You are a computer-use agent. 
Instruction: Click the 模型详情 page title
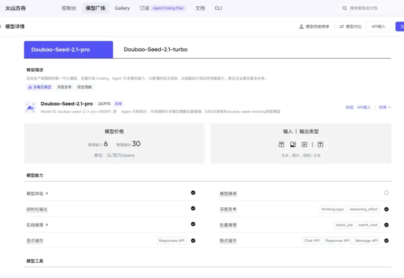pos(15,27)
